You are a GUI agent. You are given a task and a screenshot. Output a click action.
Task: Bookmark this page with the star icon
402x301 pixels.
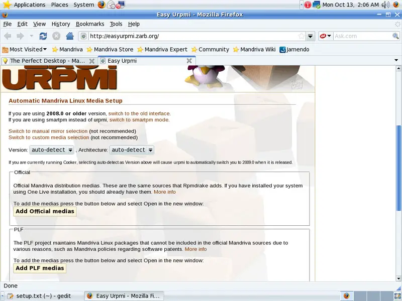[301, 36]
